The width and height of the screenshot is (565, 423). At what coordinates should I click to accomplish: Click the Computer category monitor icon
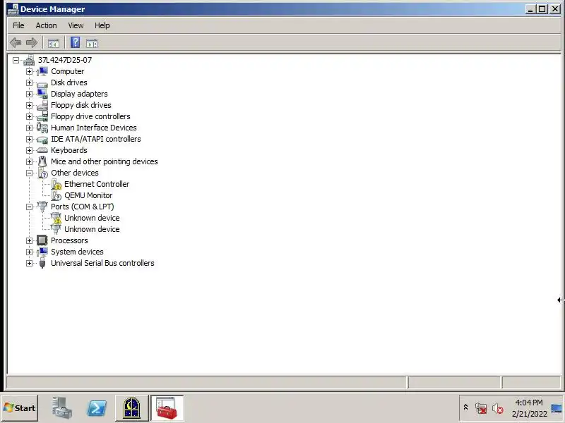pyautogui.click(x=42, y=71)
